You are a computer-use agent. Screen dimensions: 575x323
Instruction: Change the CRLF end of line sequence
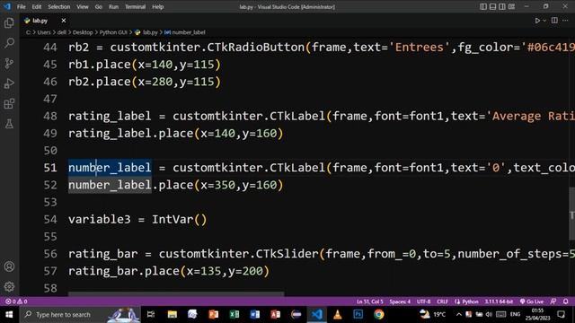[442, 301]
